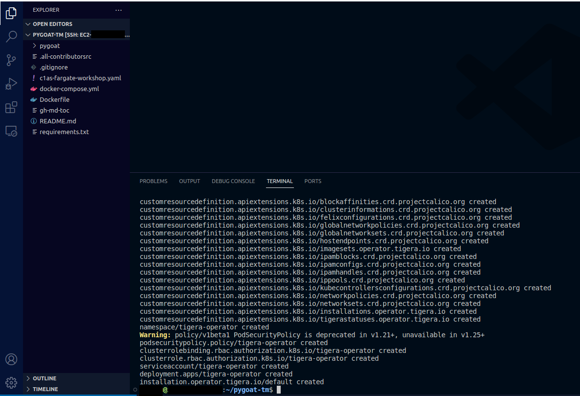Select the Source Control icon

pyautogui.click(x=11, y=60)
